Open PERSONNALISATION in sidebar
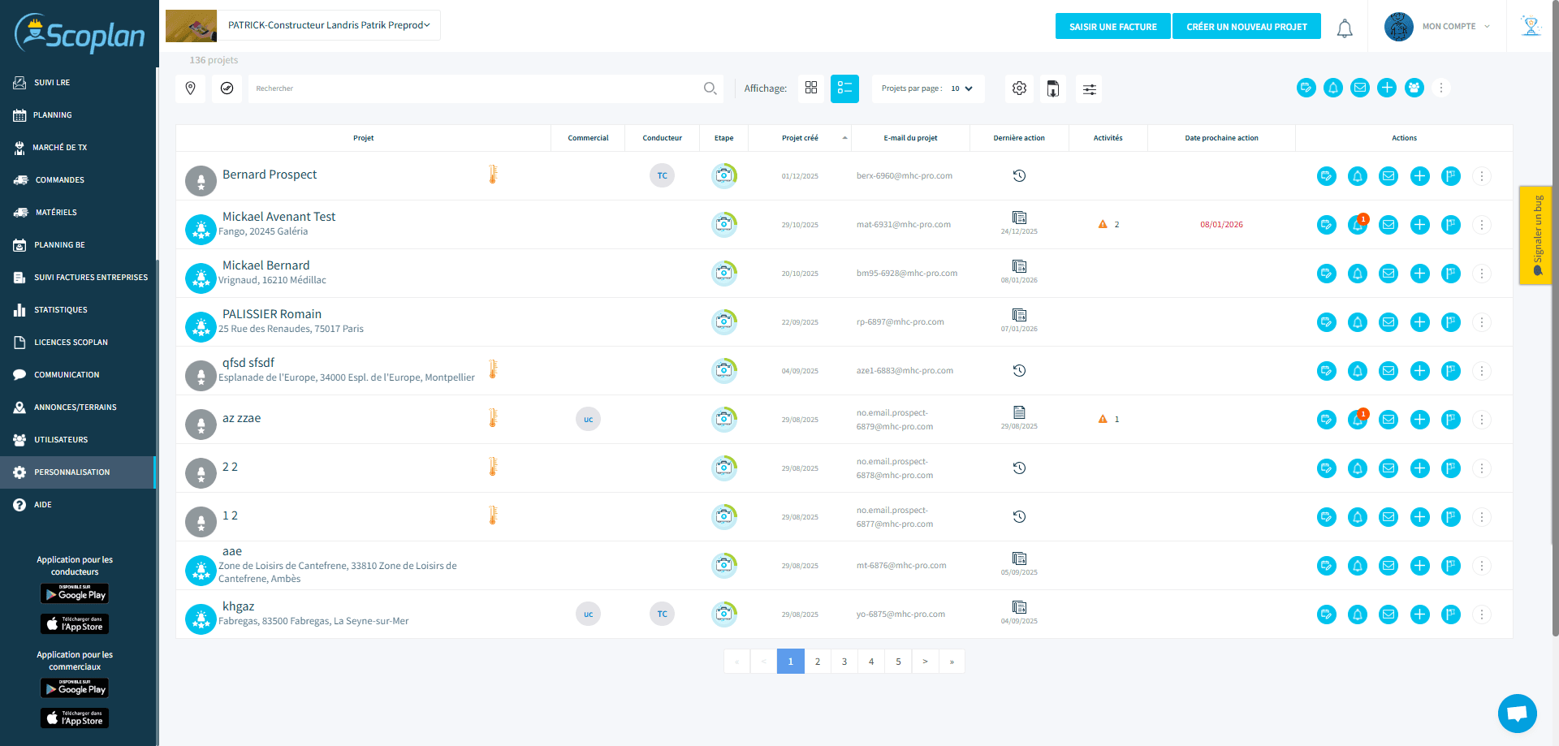The height and width of the screenshot is (746, 1559). (78, 472)
